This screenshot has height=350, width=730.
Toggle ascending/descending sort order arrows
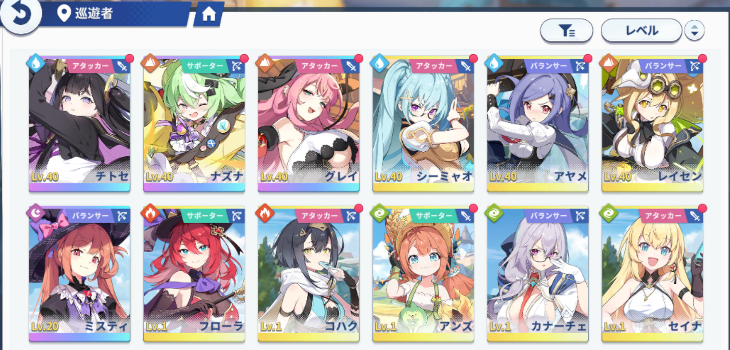694,31
